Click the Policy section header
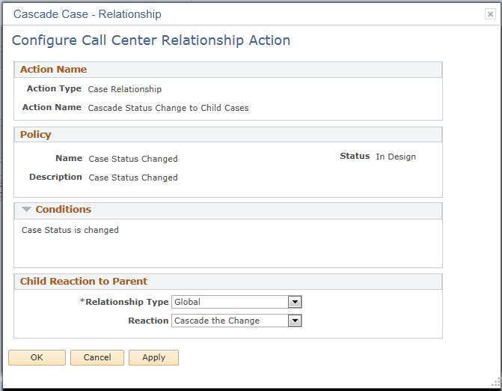This screenshot has width=502, height=391. 228,135
